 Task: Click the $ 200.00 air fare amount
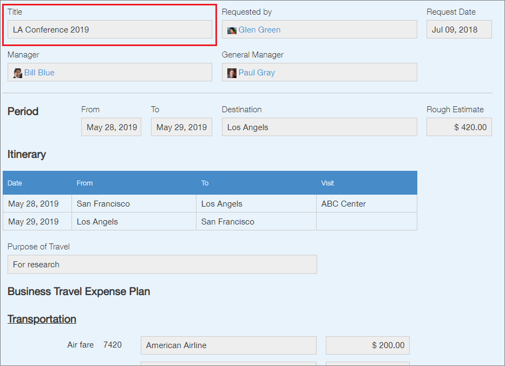pos(368,345)
